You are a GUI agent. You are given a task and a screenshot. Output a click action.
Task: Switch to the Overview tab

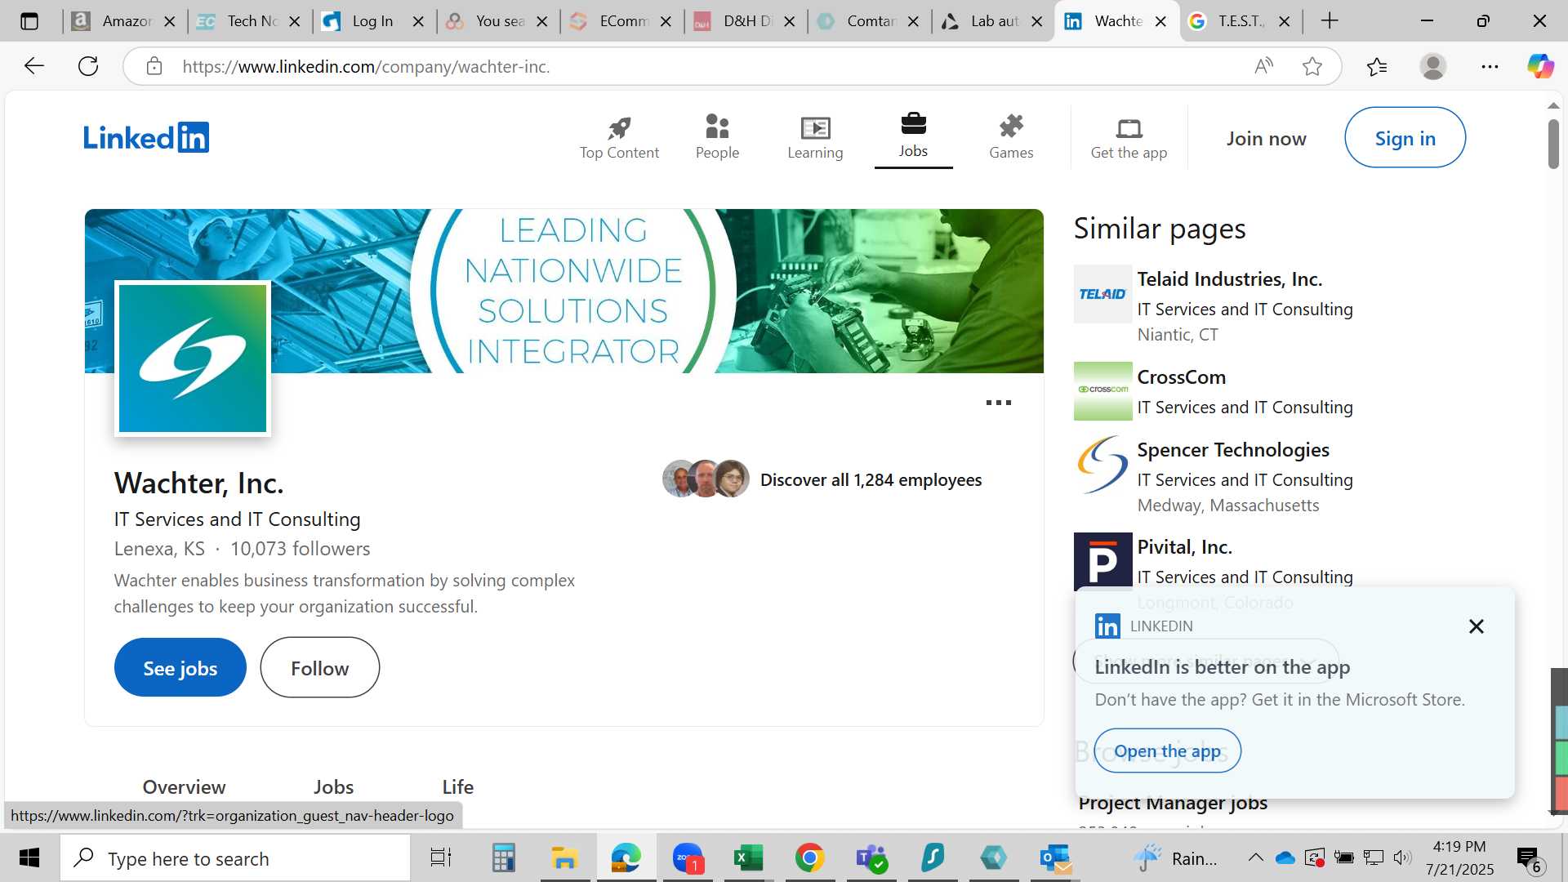(184, 786)
